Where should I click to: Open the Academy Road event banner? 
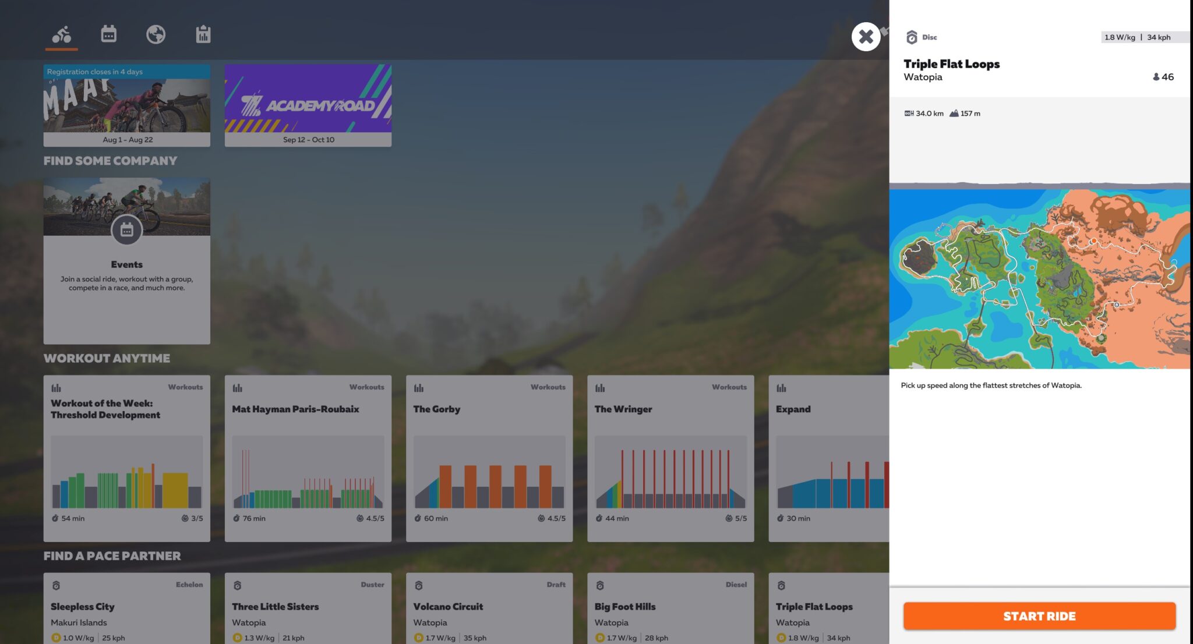(x=308, y=105)
